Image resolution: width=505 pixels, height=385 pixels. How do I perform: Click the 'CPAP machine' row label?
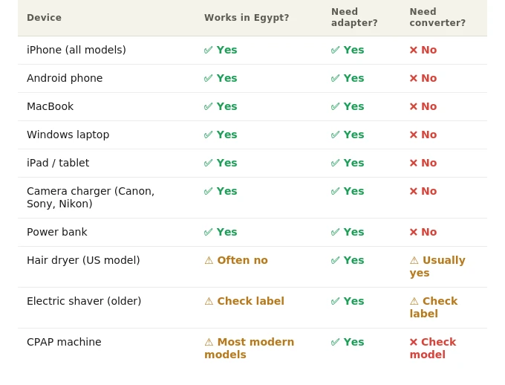click(64, 342)
